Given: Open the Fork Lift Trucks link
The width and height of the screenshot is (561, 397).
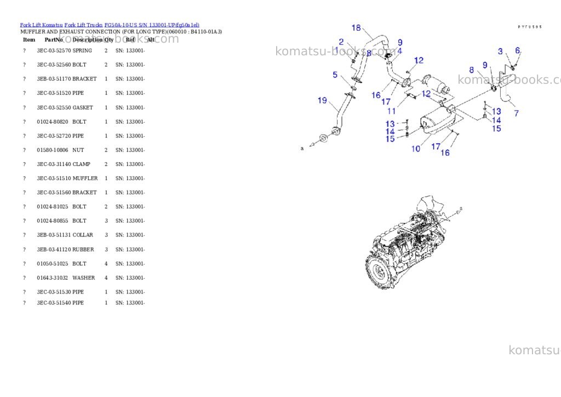Looking at the screenshot, I should pyautogui.click(x=83, y=25).
